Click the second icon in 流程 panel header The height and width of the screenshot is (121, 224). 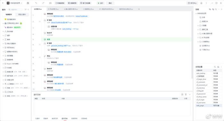tap(213, 9)
